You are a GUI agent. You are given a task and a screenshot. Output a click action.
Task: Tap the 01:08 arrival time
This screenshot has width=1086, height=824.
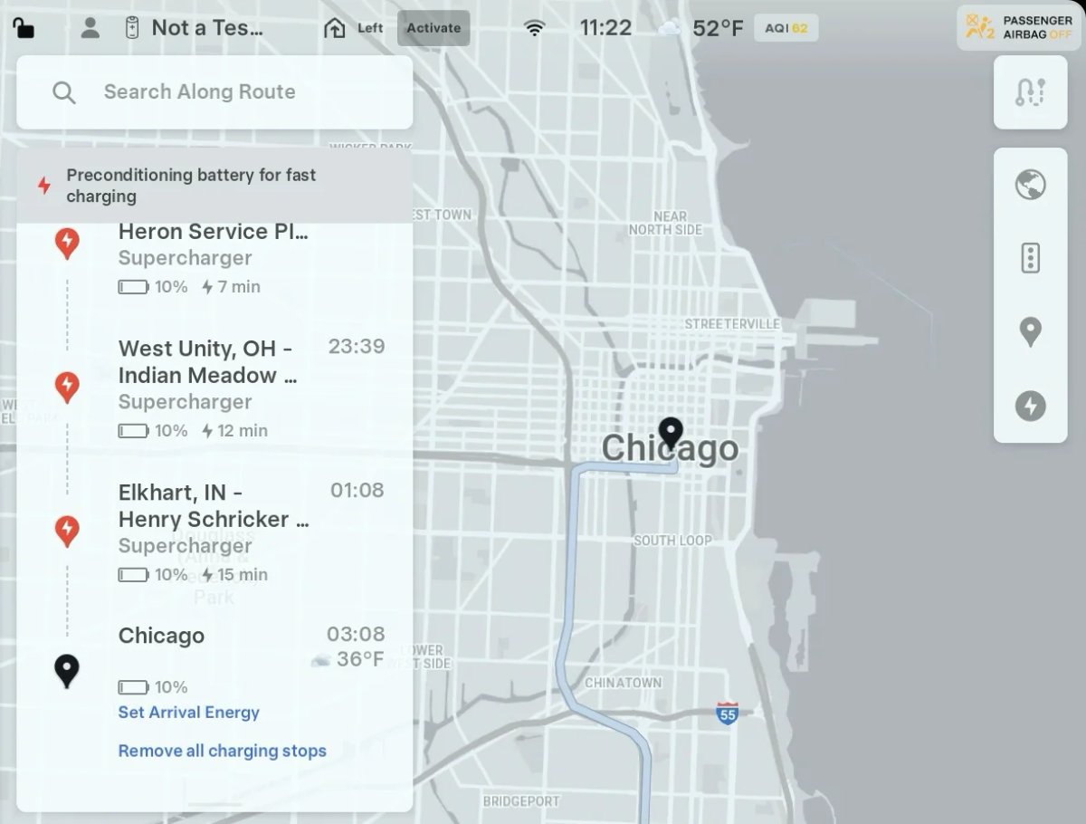point(357,491)
